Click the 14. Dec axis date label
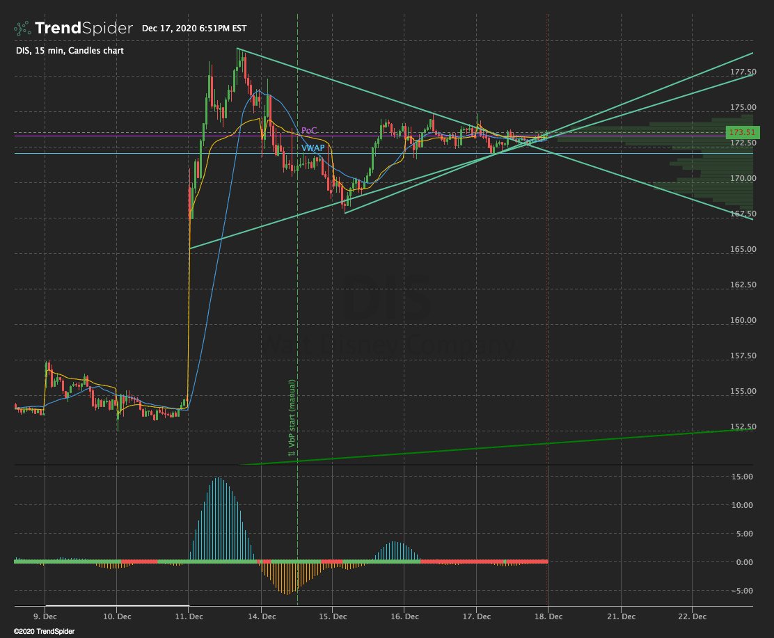The height and width of the screenshot is (638, 774). tap(262, 616)
